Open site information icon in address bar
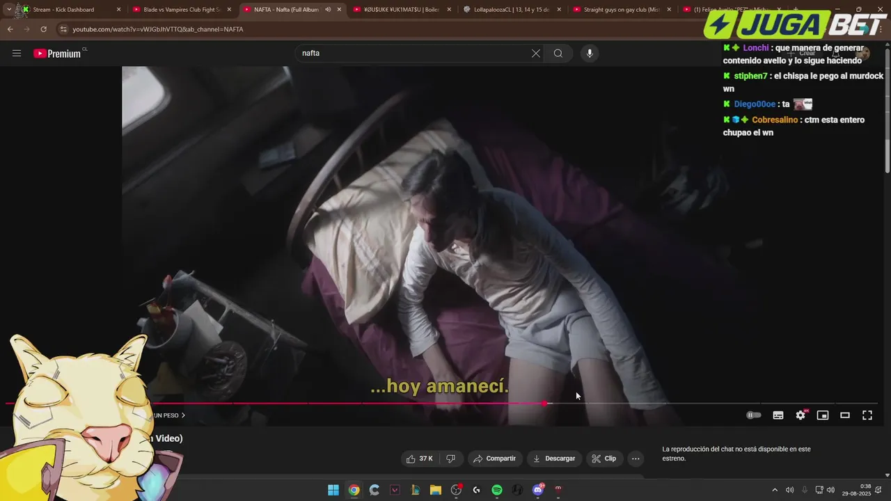 coord(63,29)
